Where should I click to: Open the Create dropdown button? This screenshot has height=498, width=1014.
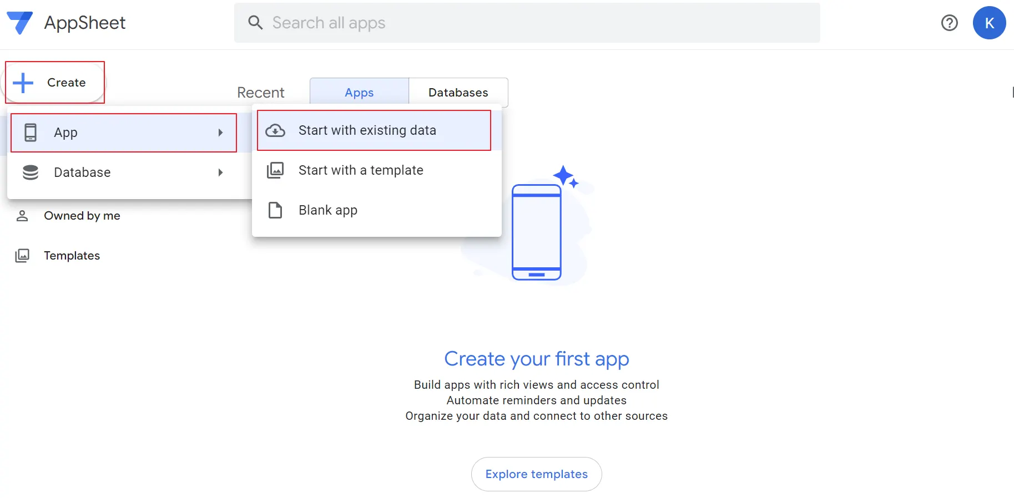(x=55, y=83)
